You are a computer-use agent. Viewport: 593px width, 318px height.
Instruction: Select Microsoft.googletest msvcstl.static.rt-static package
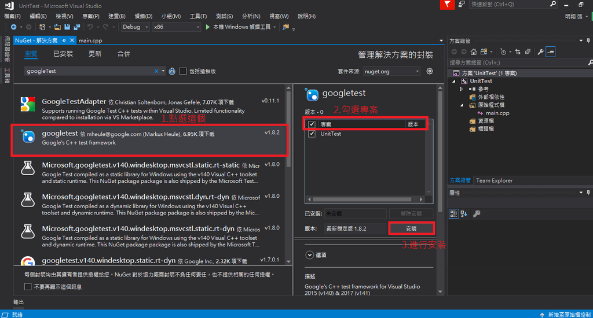tap(150, 172)
